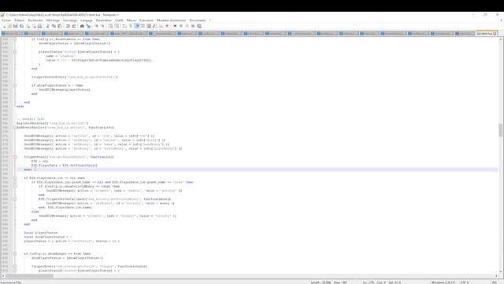
Task: Click 'Lua source File' in status bar
Action: tap(11, 282)
